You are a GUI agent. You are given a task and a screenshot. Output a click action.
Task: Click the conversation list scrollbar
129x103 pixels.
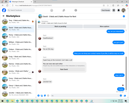coord(36,34)
